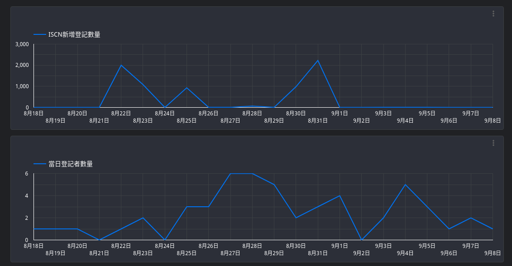Click the 8月27日 data point in 當日登記者數量 chart

[230, 174]
